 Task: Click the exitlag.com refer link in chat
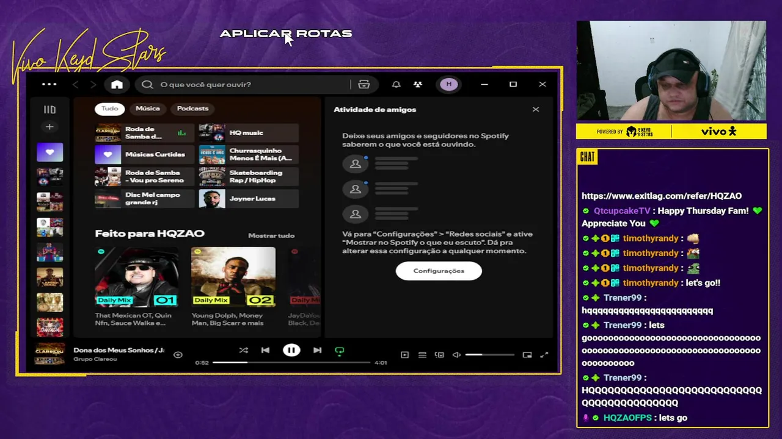coord(662,196)
